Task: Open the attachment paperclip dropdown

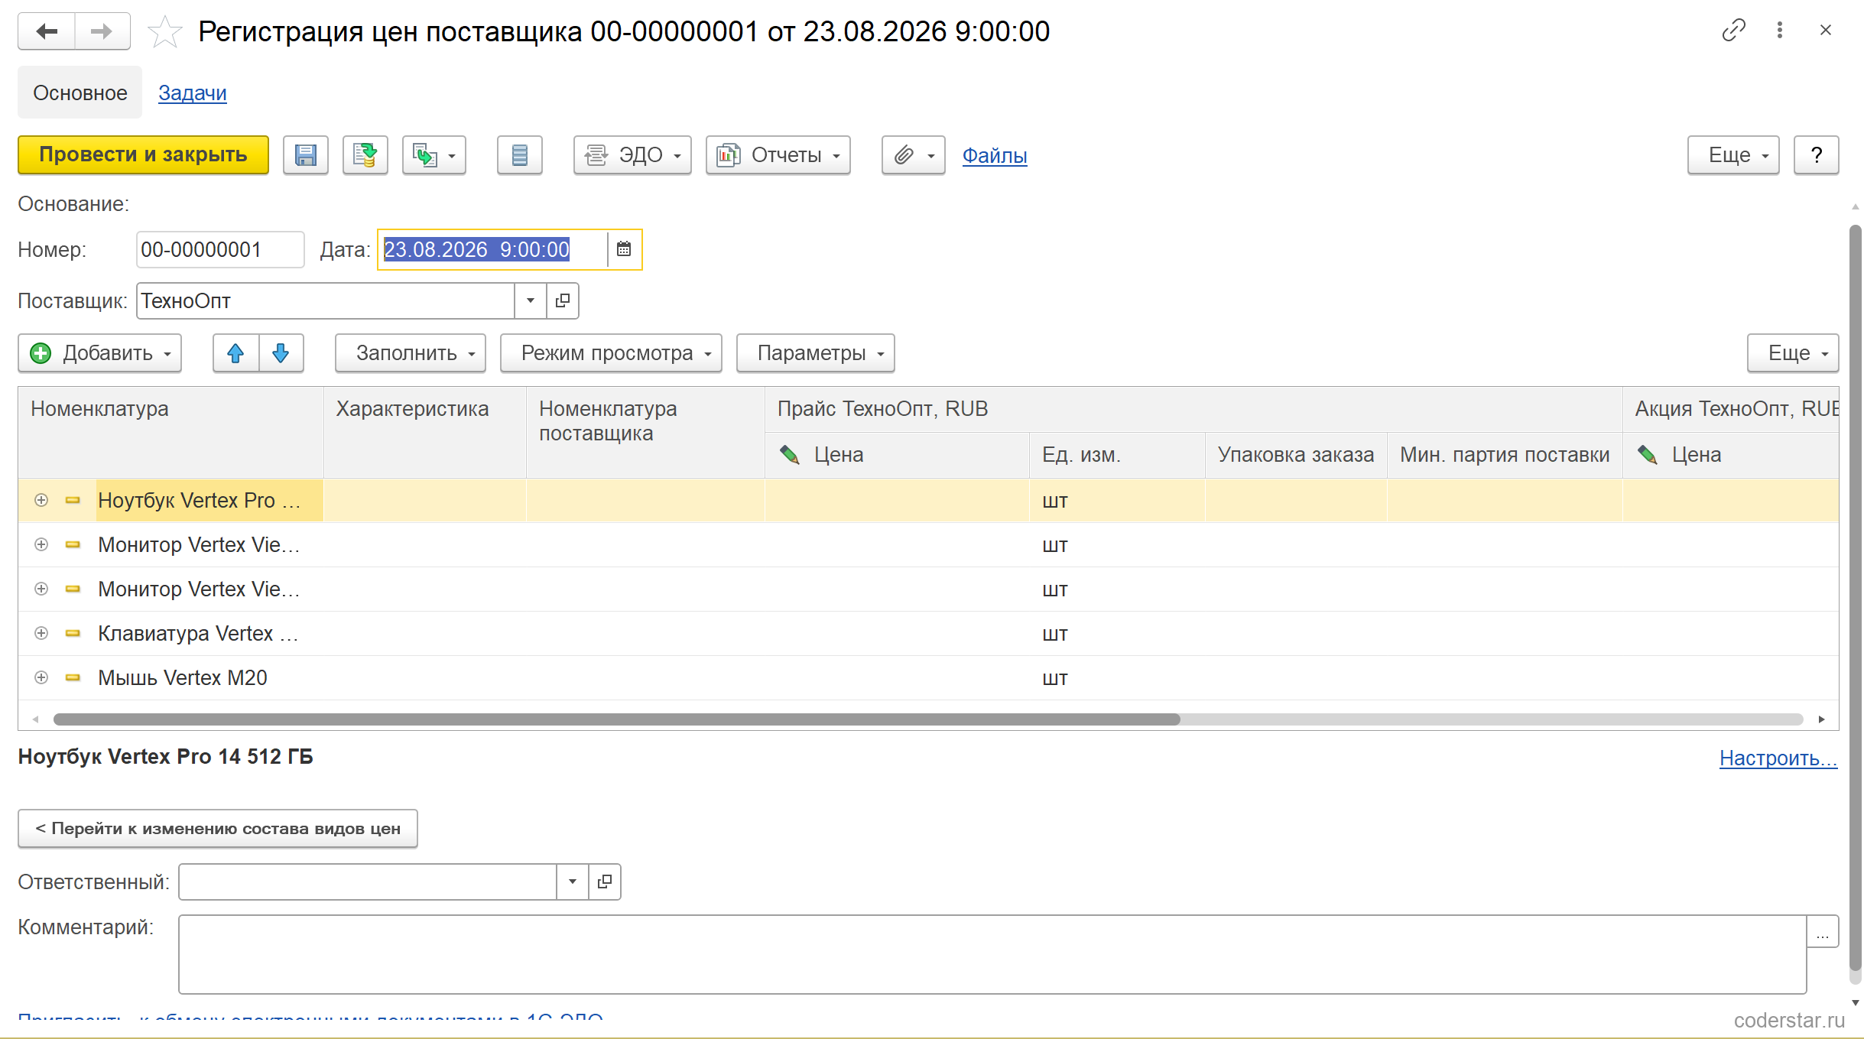Action: pyautogui.click(x=914, y=155)
